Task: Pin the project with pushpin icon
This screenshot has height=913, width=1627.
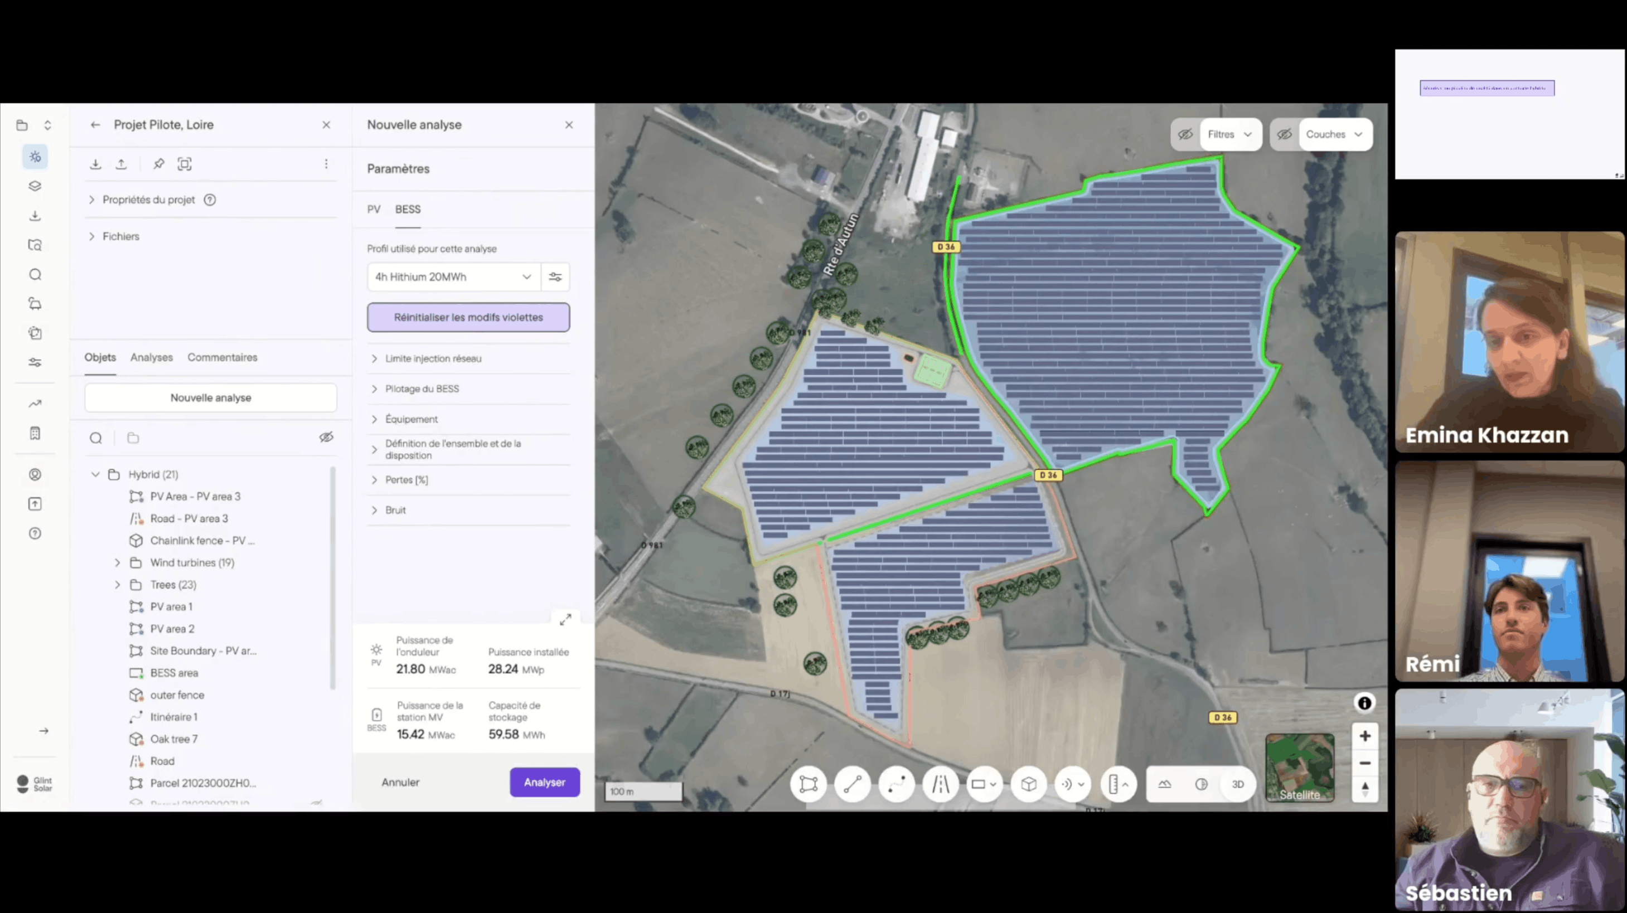Action: tap(158, 164)
